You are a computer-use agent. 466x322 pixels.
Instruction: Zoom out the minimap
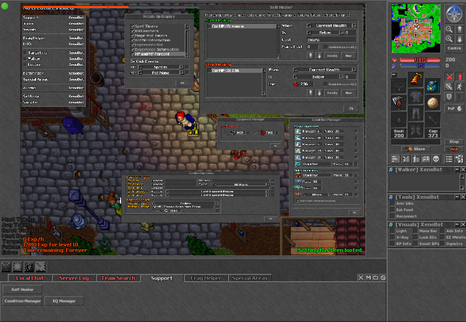449,29
